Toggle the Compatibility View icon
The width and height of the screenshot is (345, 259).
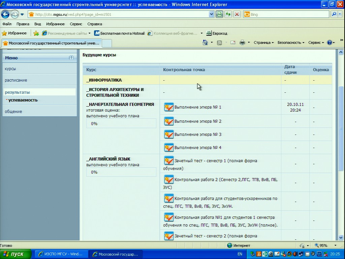[219, 15]
